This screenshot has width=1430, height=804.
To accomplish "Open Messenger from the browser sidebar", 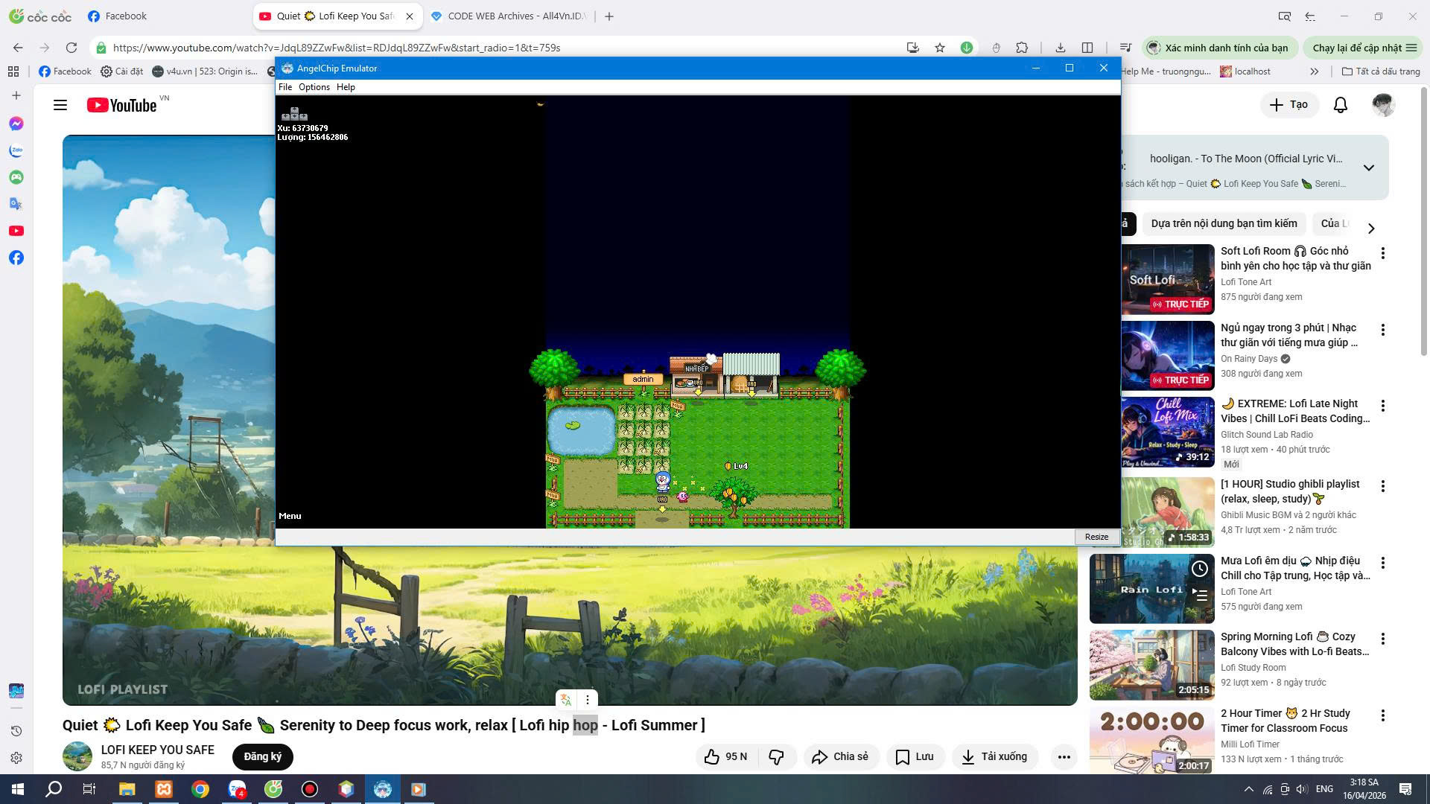I will click(x=16, y=124).
